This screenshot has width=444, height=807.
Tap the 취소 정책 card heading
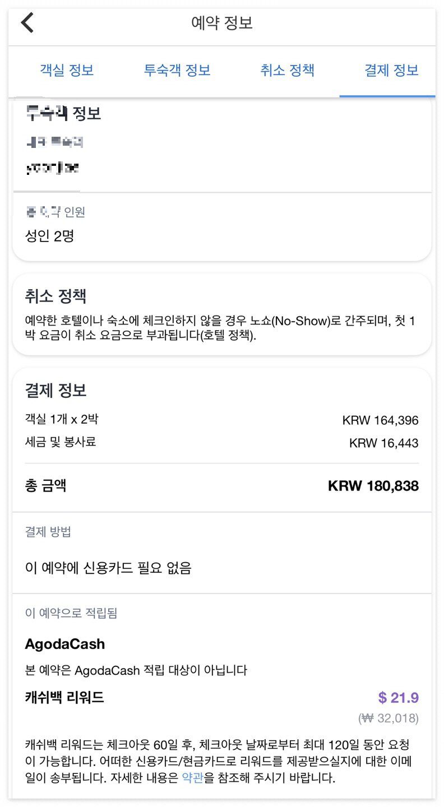click(x=55, y=296)
